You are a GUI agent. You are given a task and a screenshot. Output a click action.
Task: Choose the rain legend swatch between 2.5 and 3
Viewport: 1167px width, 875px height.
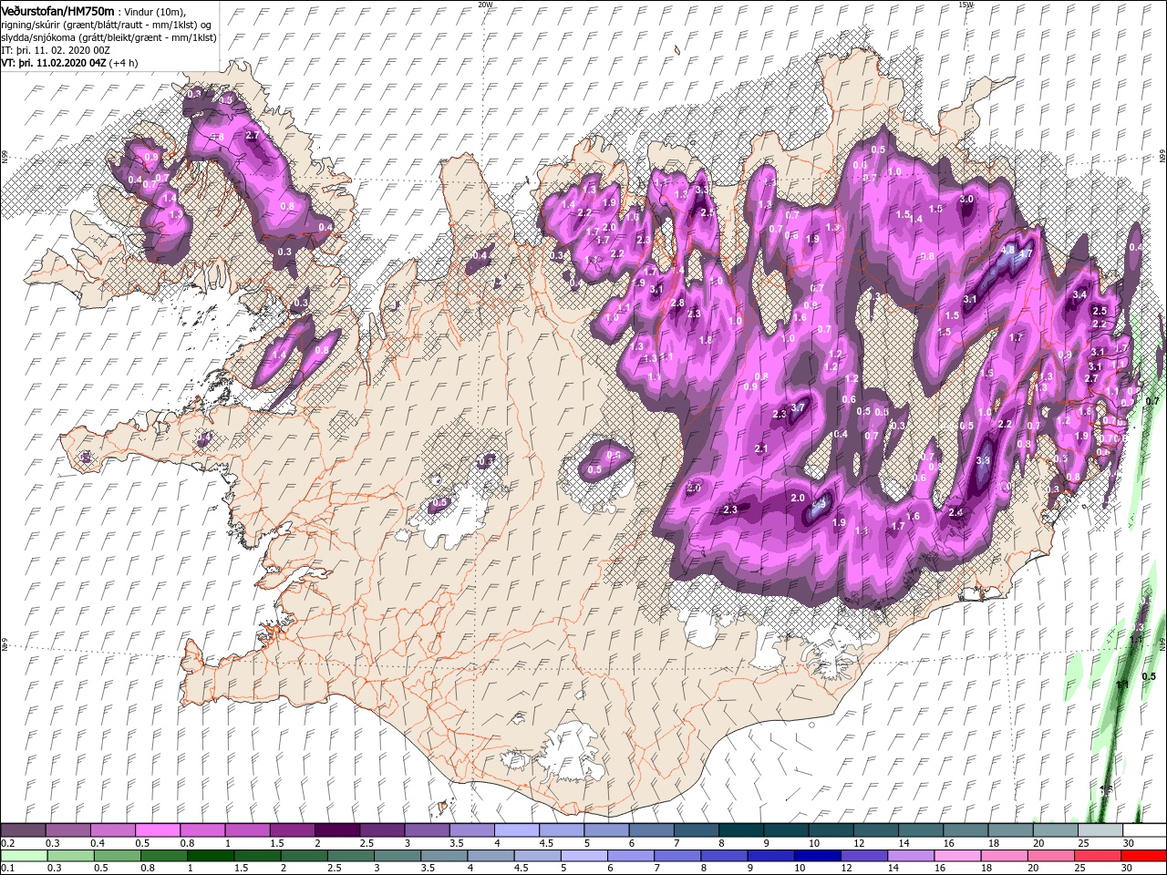pos(350,856)
